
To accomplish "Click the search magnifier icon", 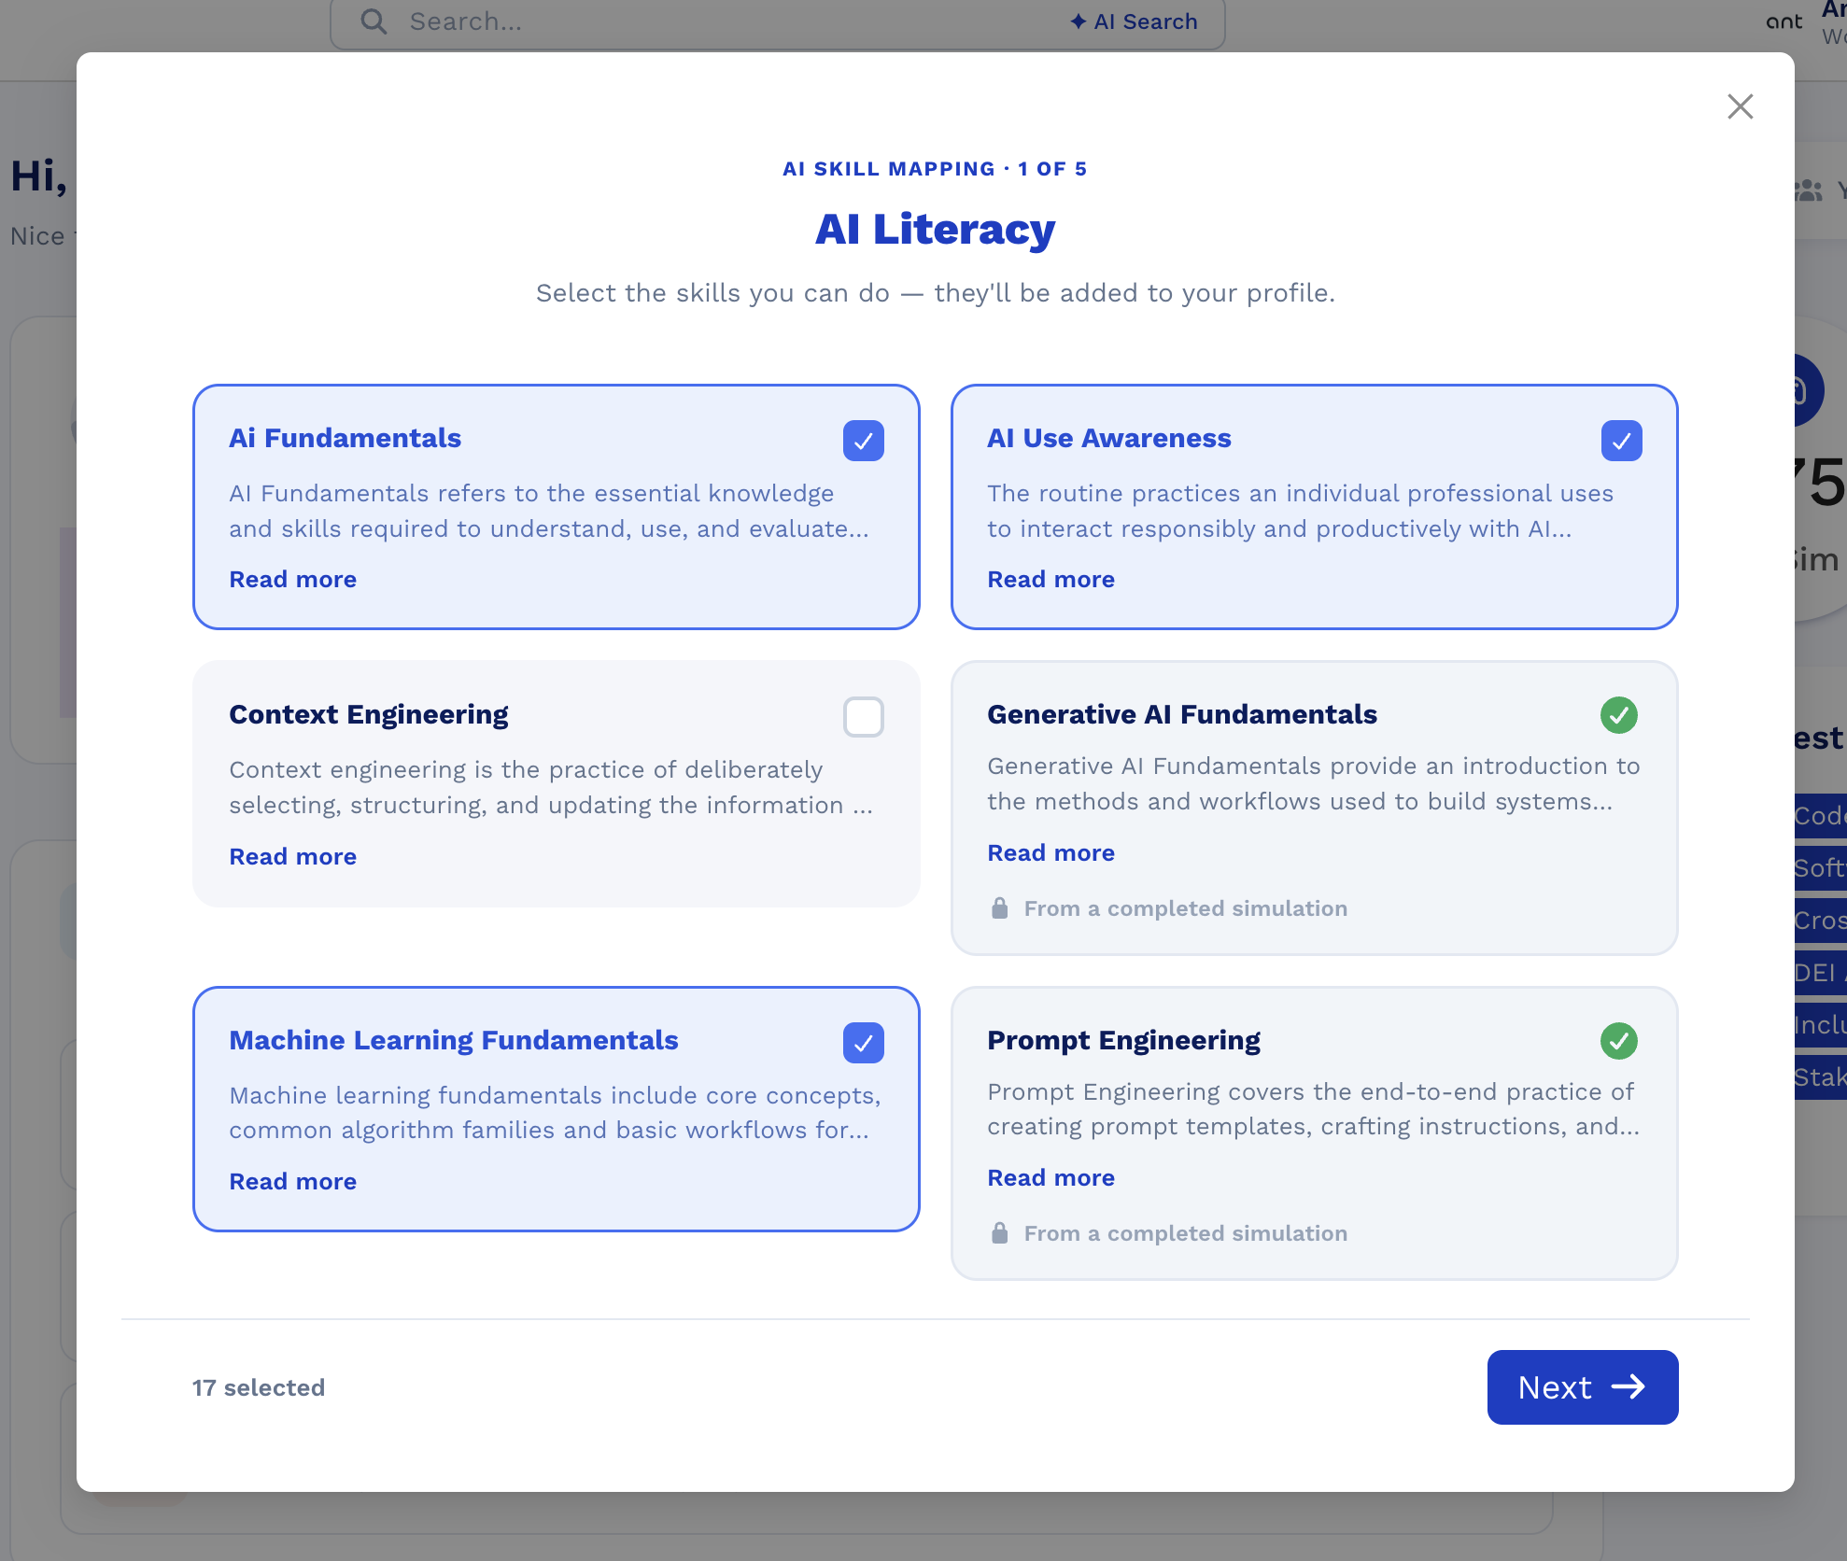I will 374,21.
